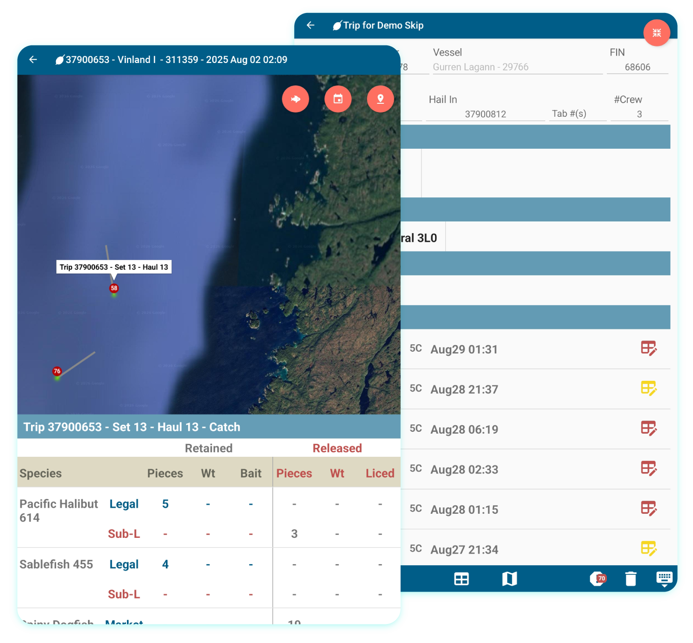The image size is (693, 643).
Task: Click the Hail In number field
Action: (485, 114)
